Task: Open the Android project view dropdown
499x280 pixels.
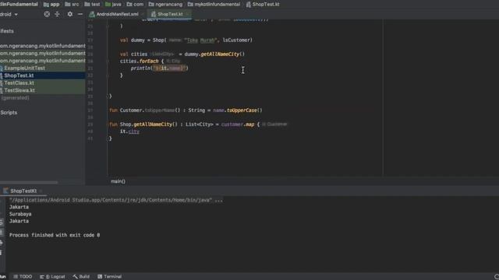Action: click(9, 14)
